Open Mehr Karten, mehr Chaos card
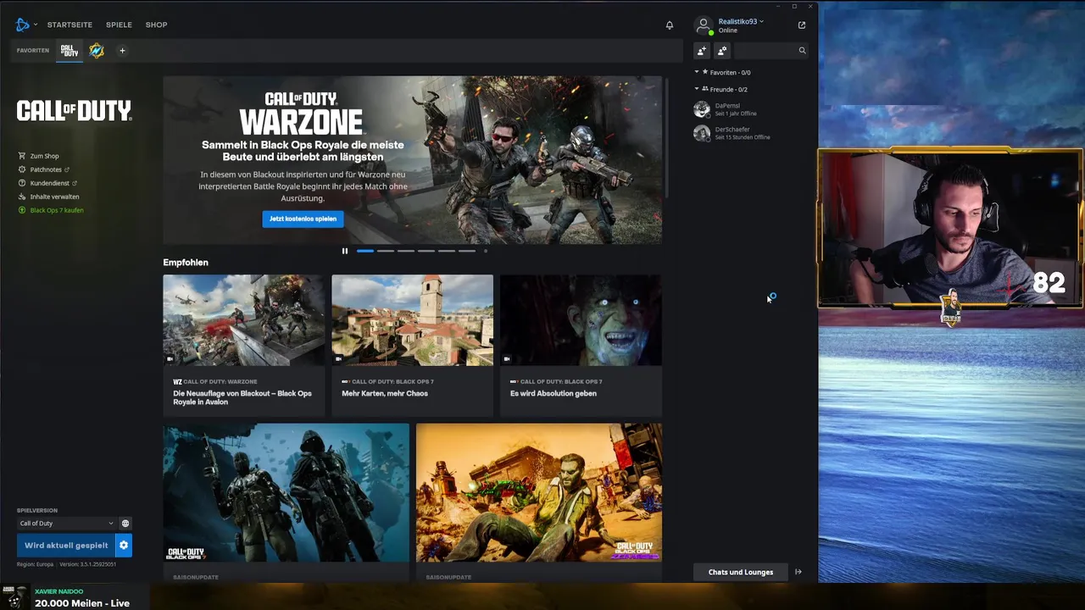 pos(412,346)
